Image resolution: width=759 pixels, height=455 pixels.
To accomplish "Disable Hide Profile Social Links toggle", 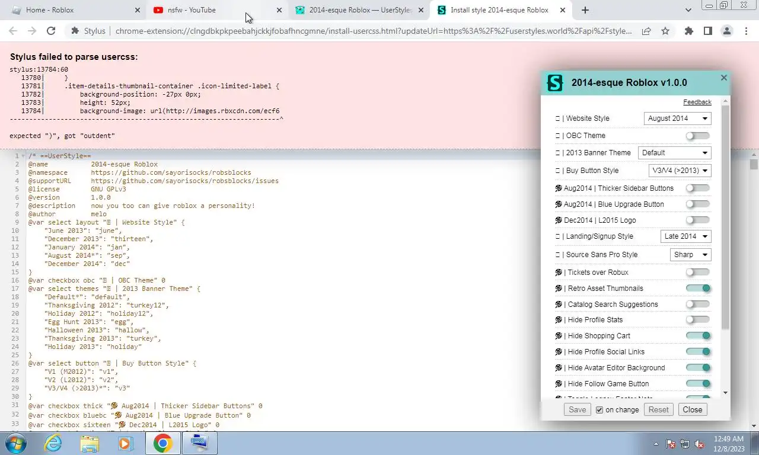I will [698, 351].
